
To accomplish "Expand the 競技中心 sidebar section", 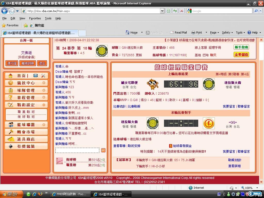I will click(44, 83).
